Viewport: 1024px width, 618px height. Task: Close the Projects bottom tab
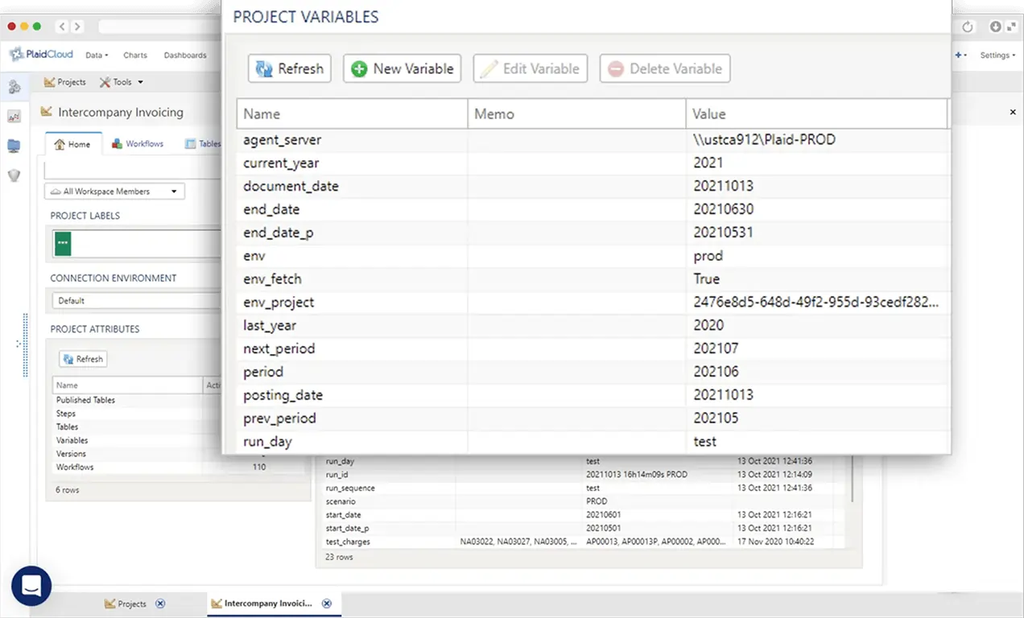[160, 604]
